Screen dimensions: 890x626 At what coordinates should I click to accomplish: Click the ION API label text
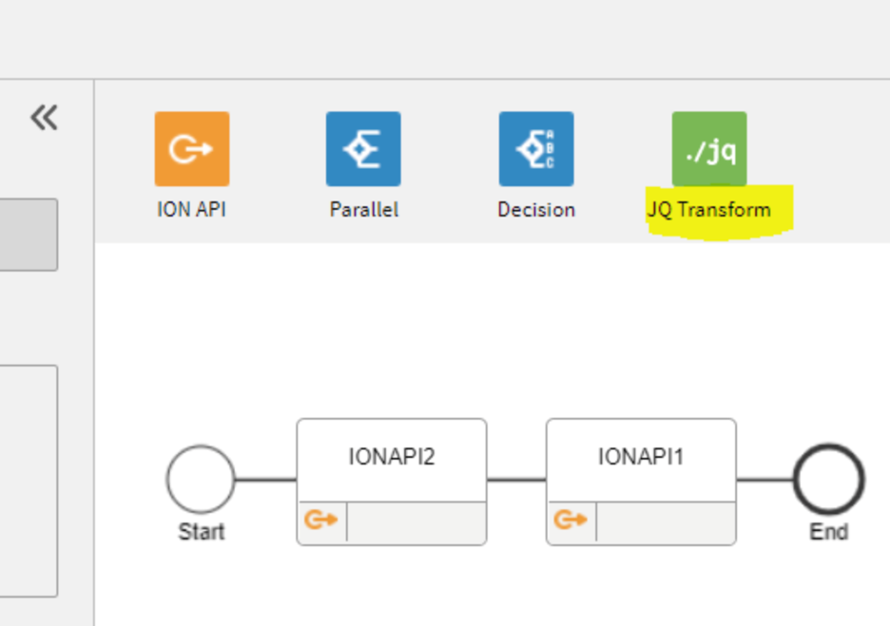coord(192,210)
